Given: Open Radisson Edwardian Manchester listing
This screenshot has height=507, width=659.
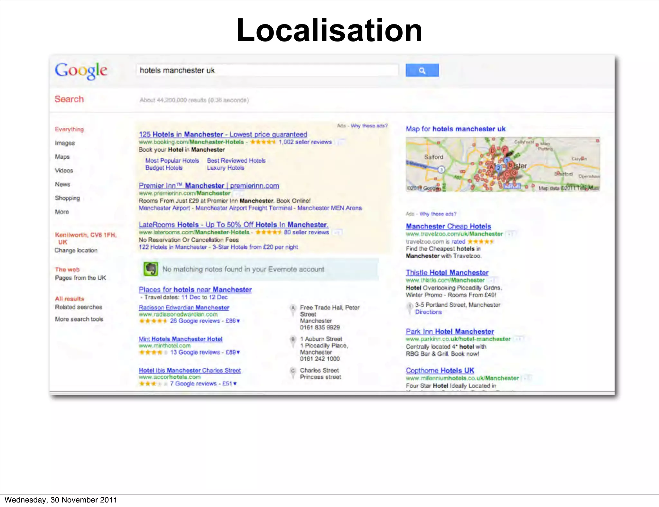Looking at the screenshot, I should click(184, 308).
